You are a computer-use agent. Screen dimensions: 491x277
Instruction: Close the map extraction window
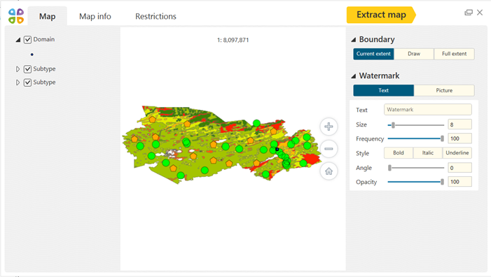tap(480, 13)
